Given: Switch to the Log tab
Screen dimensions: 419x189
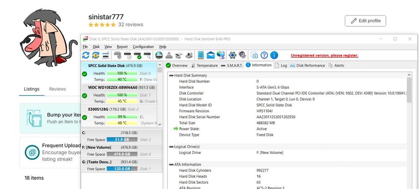Looking at the screenshot, I should [281, 65].
